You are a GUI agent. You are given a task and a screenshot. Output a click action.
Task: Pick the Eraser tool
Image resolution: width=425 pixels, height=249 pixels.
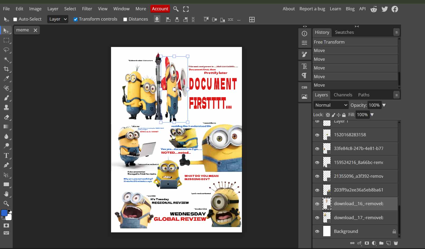6,117
